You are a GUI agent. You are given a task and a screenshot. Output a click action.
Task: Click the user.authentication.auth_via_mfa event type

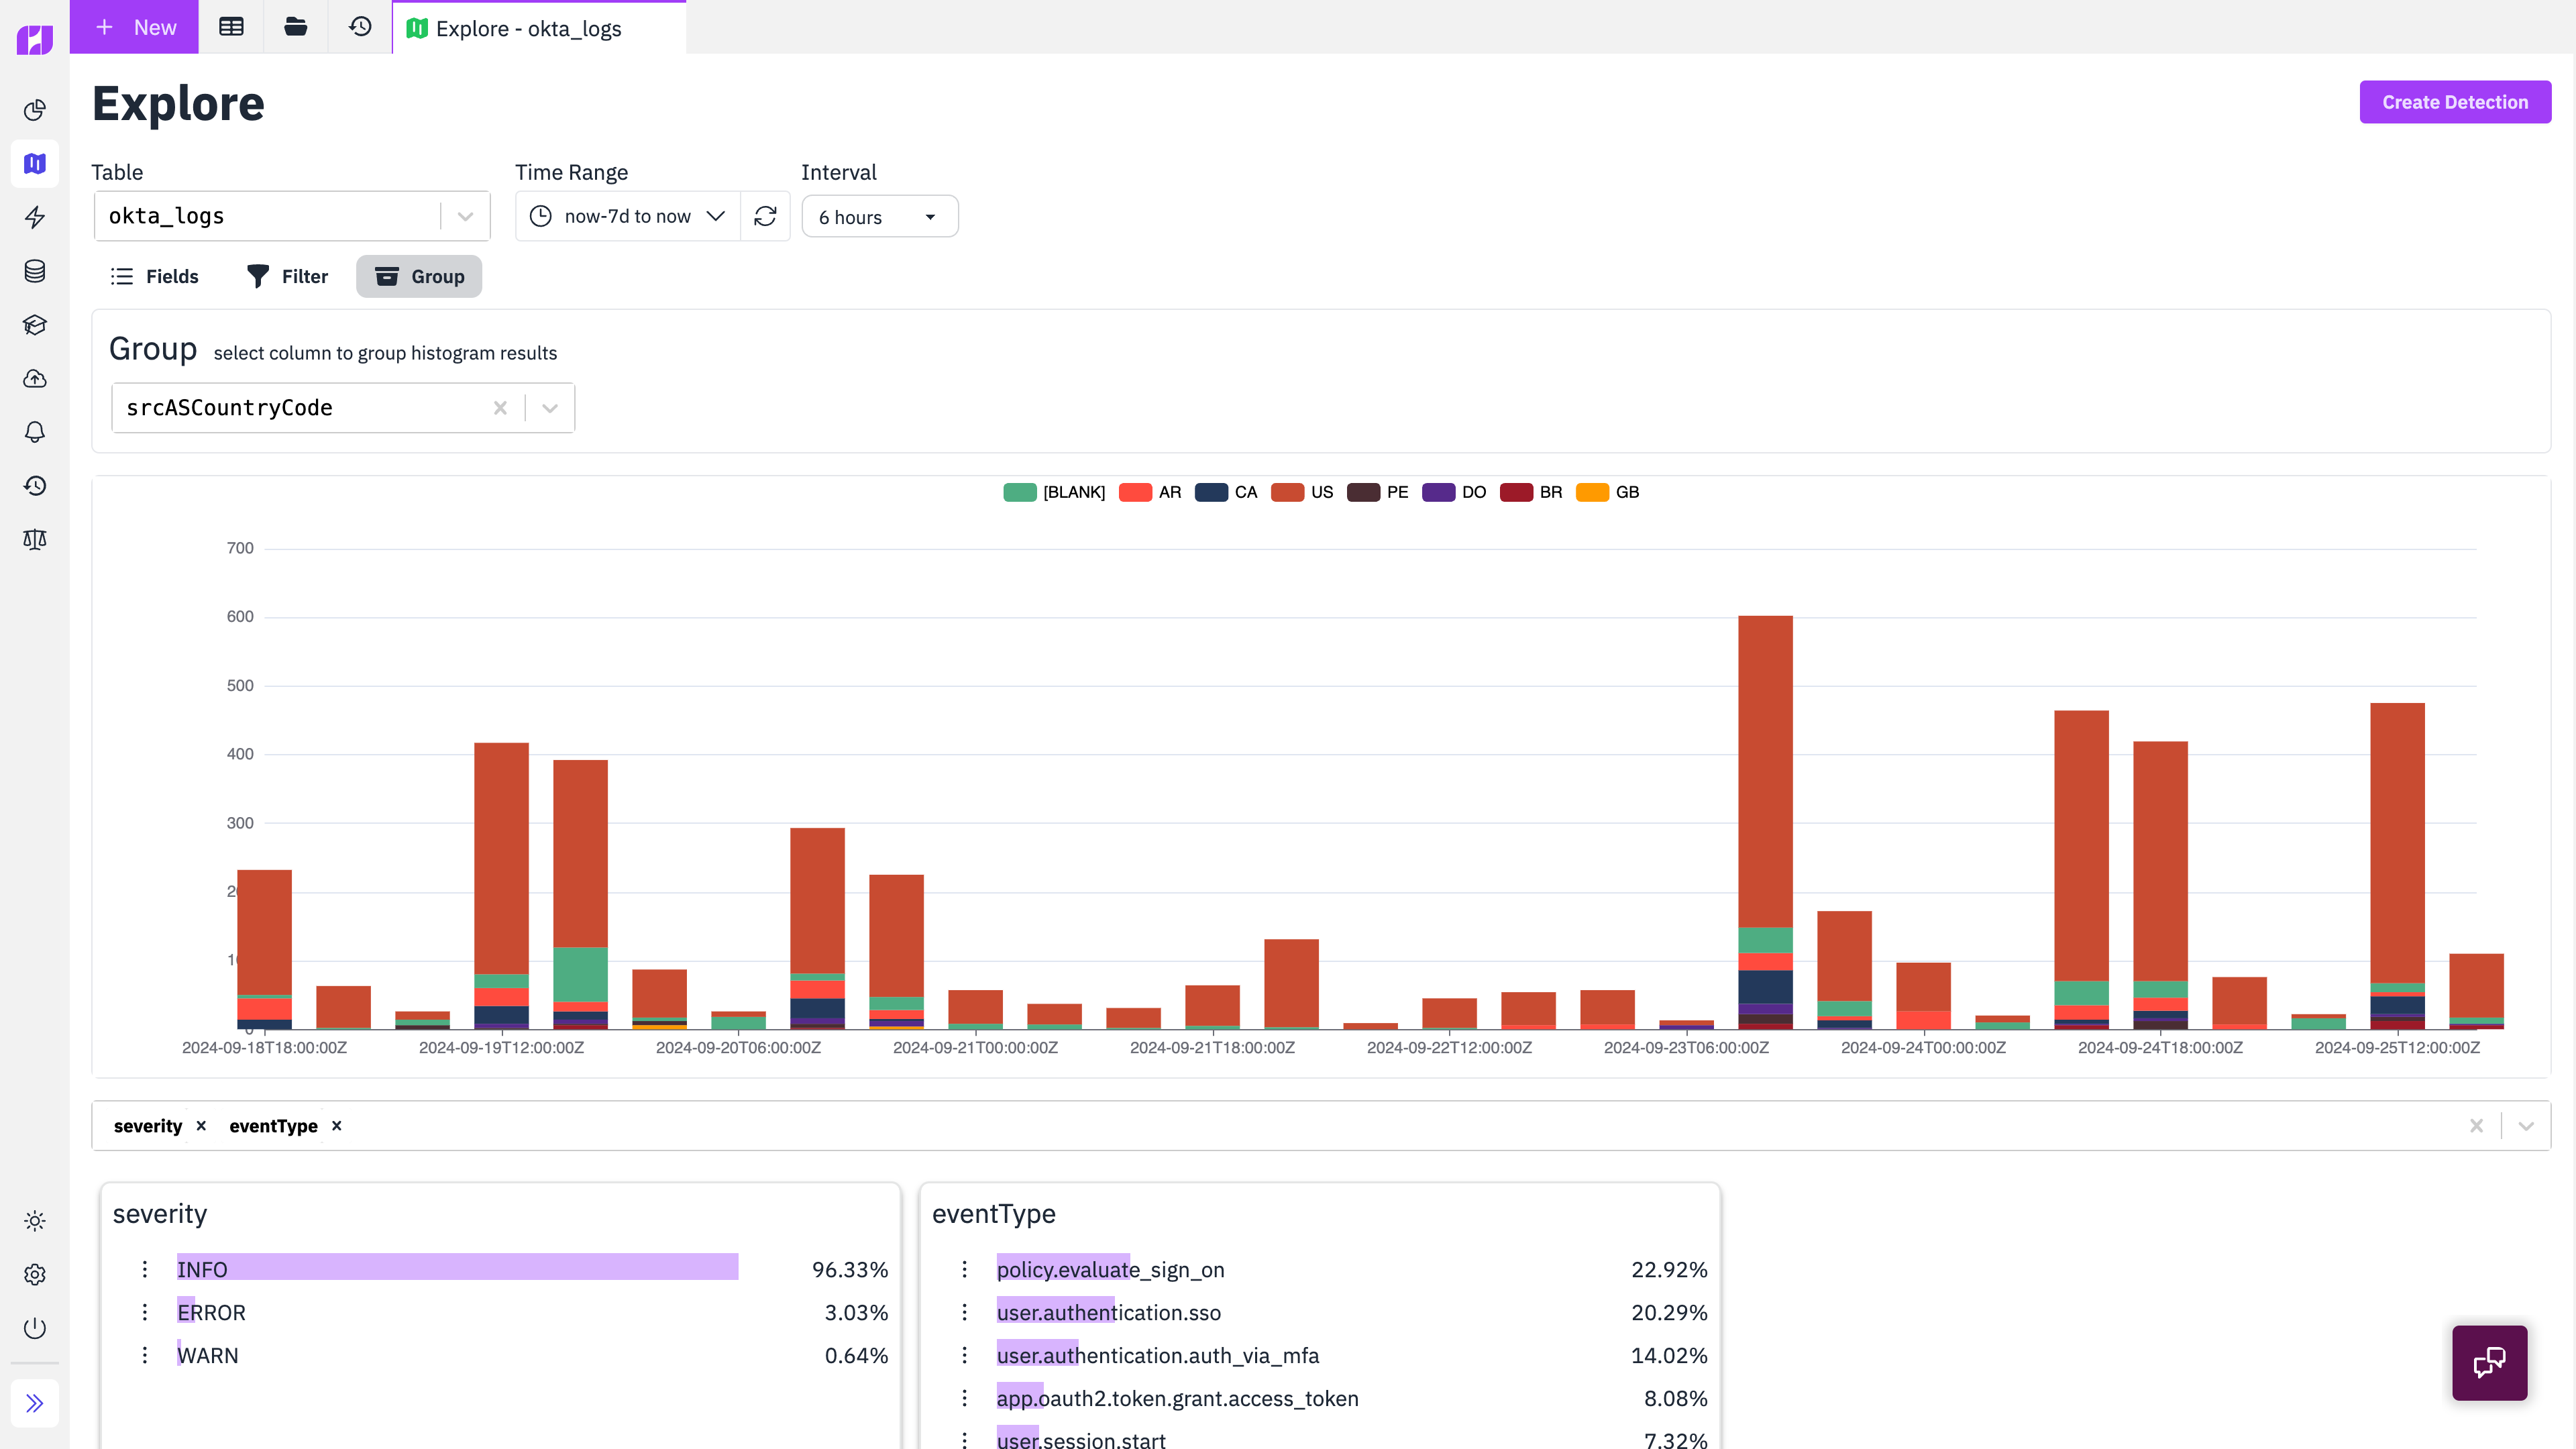[1158, 1356]
